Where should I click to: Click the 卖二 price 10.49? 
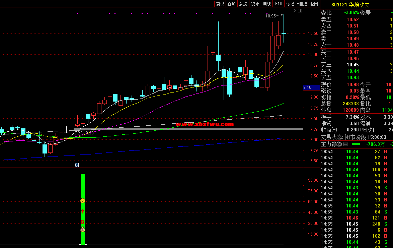tap(352, 39)
